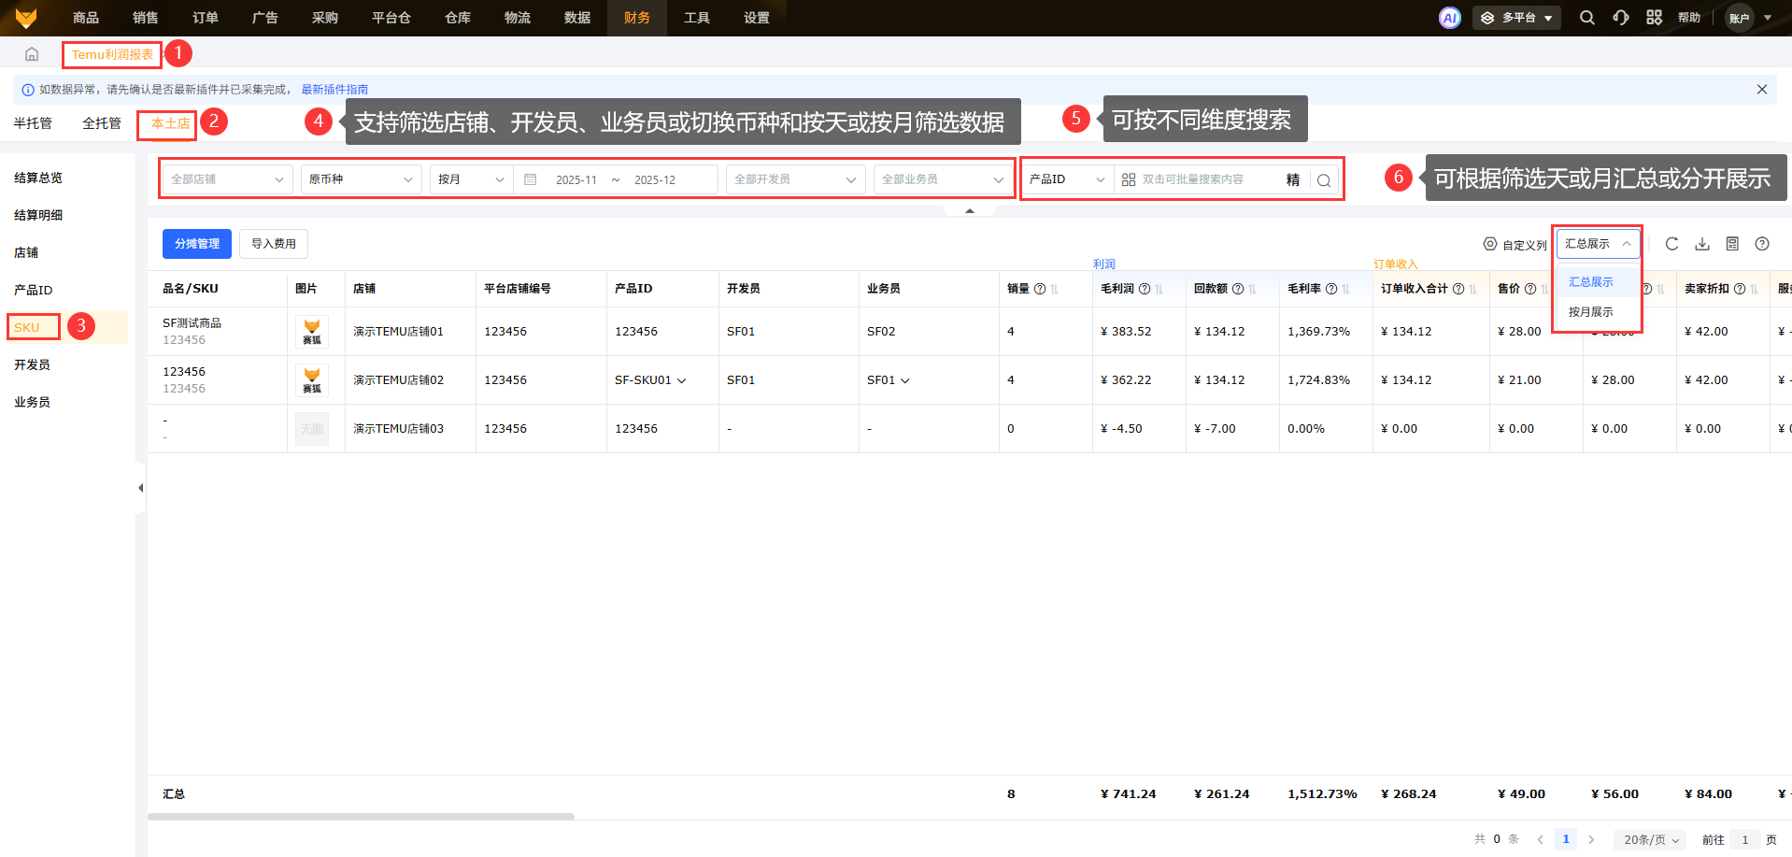Screen dimensions: 1792x857
Task: Switch to the 全托管 tab
Action: point(101,123)
